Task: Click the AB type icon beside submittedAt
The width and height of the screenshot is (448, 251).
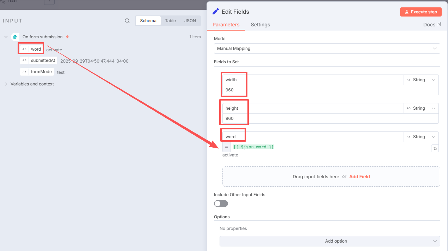Action: coord(24,60)
